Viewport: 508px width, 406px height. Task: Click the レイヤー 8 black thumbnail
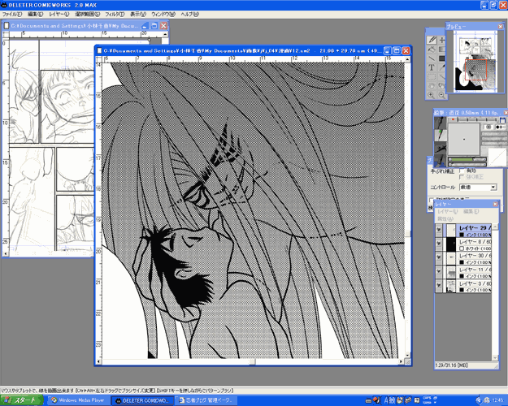click(x=451, y=244)
